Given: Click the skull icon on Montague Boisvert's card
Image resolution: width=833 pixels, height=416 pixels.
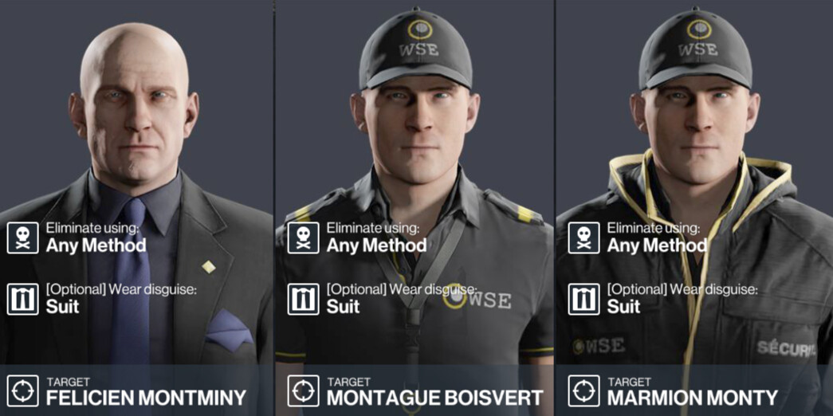Looking at the screenshot, I should click(x=304, y=238).
